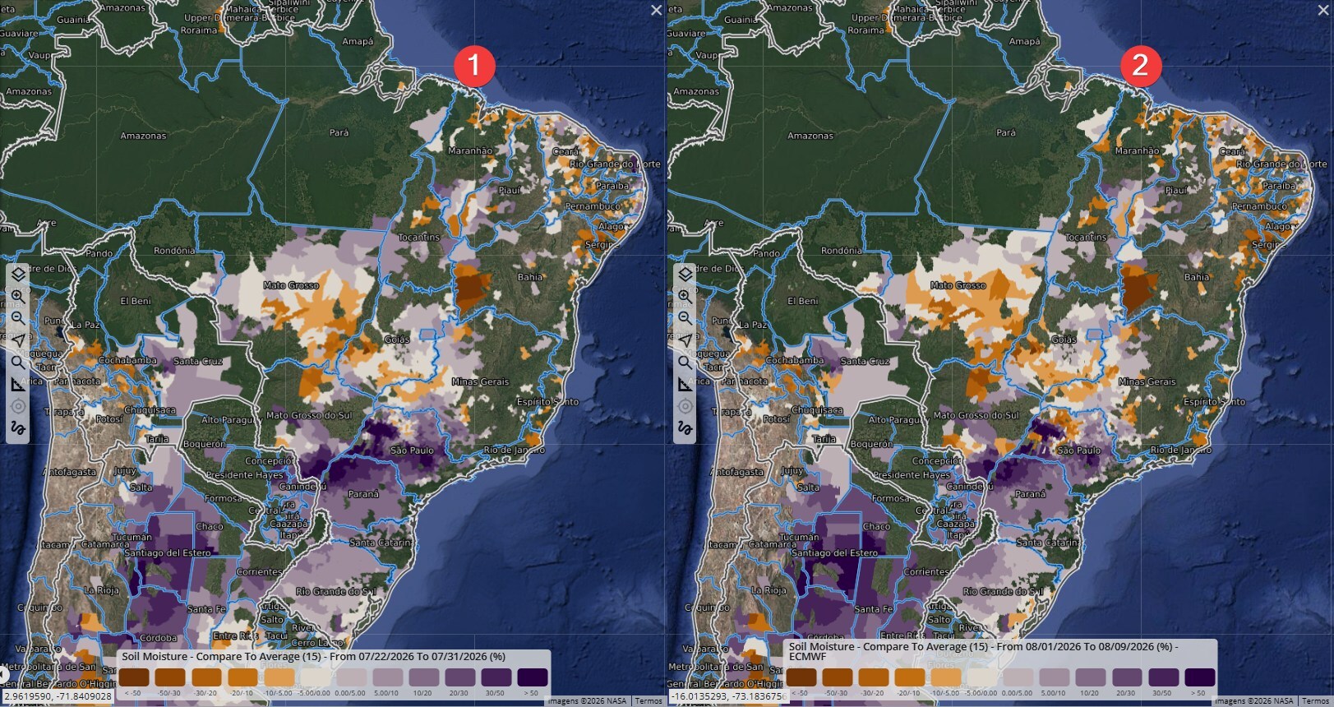Open the search magnifier on map 1 toolbar
This screenshot has height=707, width=1334.
click(x=18, y=363)
